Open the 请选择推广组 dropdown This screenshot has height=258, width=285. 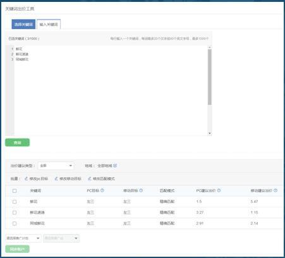(x=61, y=238)
